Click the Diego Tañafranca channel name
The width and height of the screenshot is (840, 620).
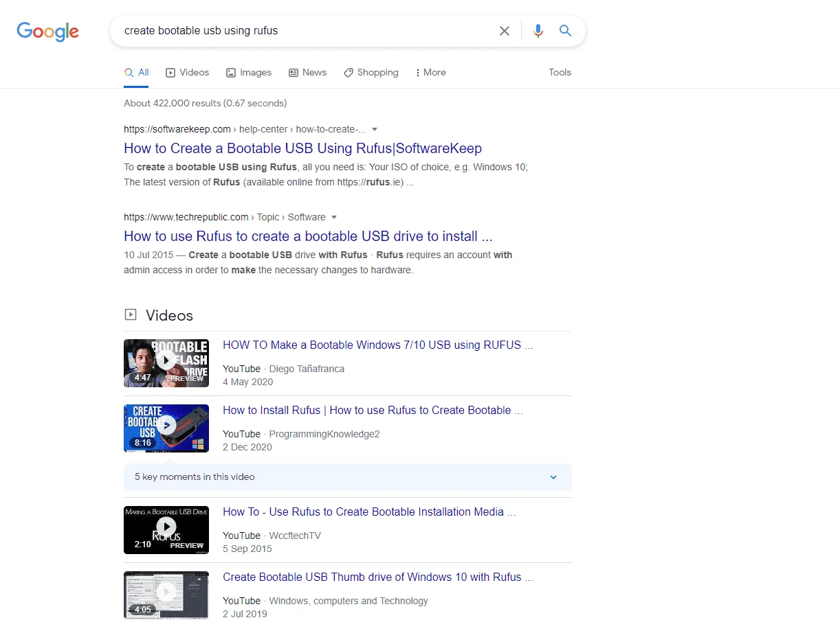click(307, 369)
